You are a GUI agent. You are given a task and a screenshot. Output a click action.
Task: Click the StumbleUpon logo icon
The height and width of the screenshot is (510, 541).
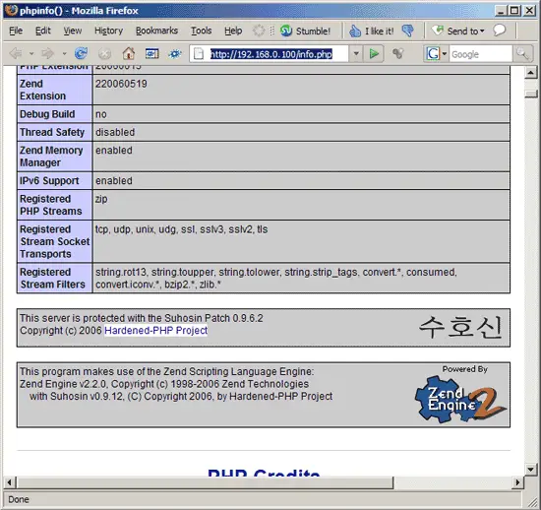(286, 31)
